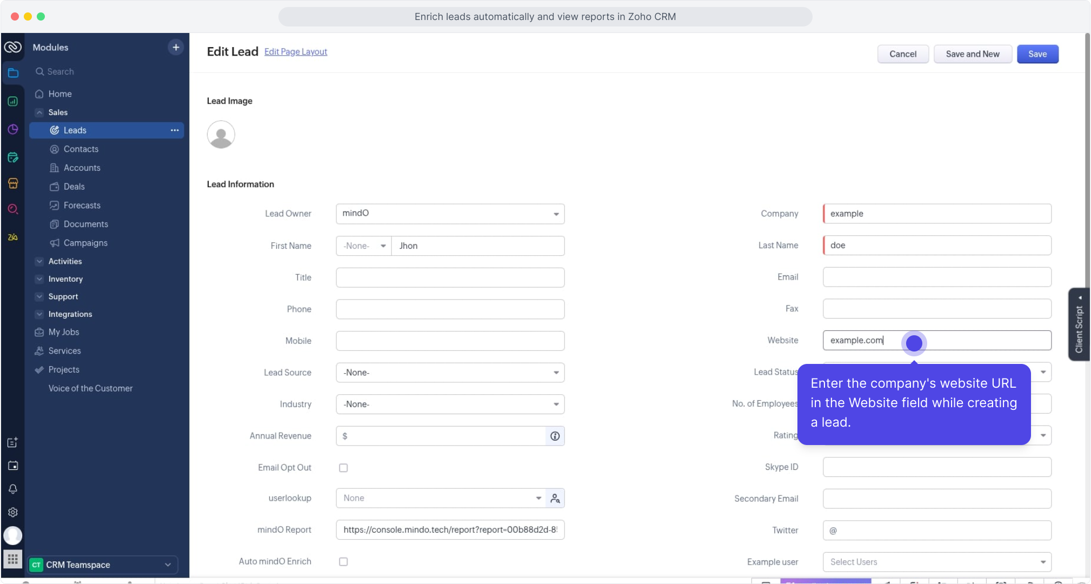Image resolution: width=1091 pixels, height=584 pixels.
Task: Go to the Deals module
Action: tap(74, 187)
